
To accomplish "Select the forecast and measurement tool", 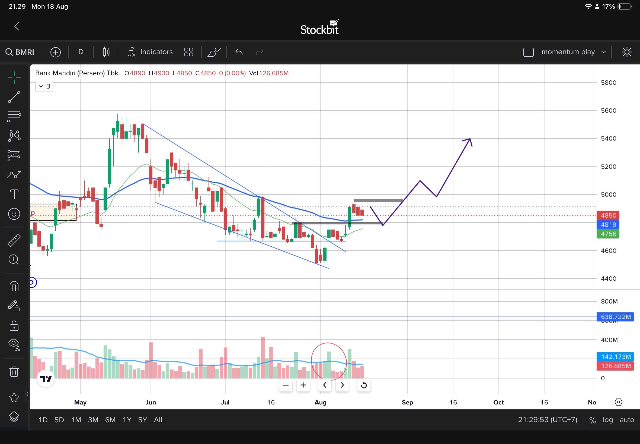I will 14,155.
